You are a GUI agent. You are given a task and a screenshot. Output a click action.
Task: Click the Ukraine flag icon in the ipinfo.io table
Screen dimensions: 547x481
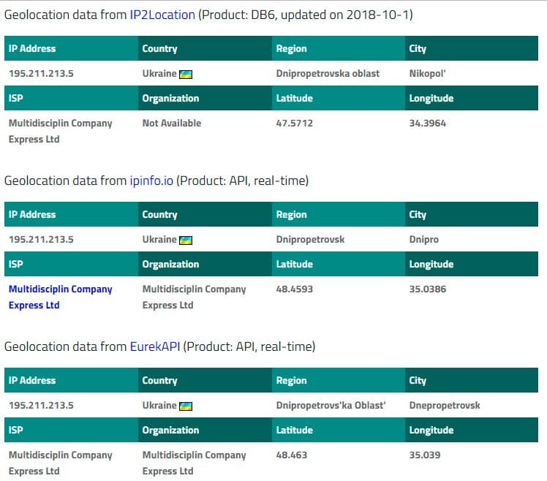[186, 240]
